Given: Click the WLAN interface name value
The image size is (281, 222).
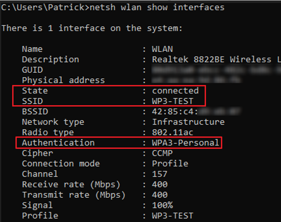Looking at the screenshot, I should [162, 49].
